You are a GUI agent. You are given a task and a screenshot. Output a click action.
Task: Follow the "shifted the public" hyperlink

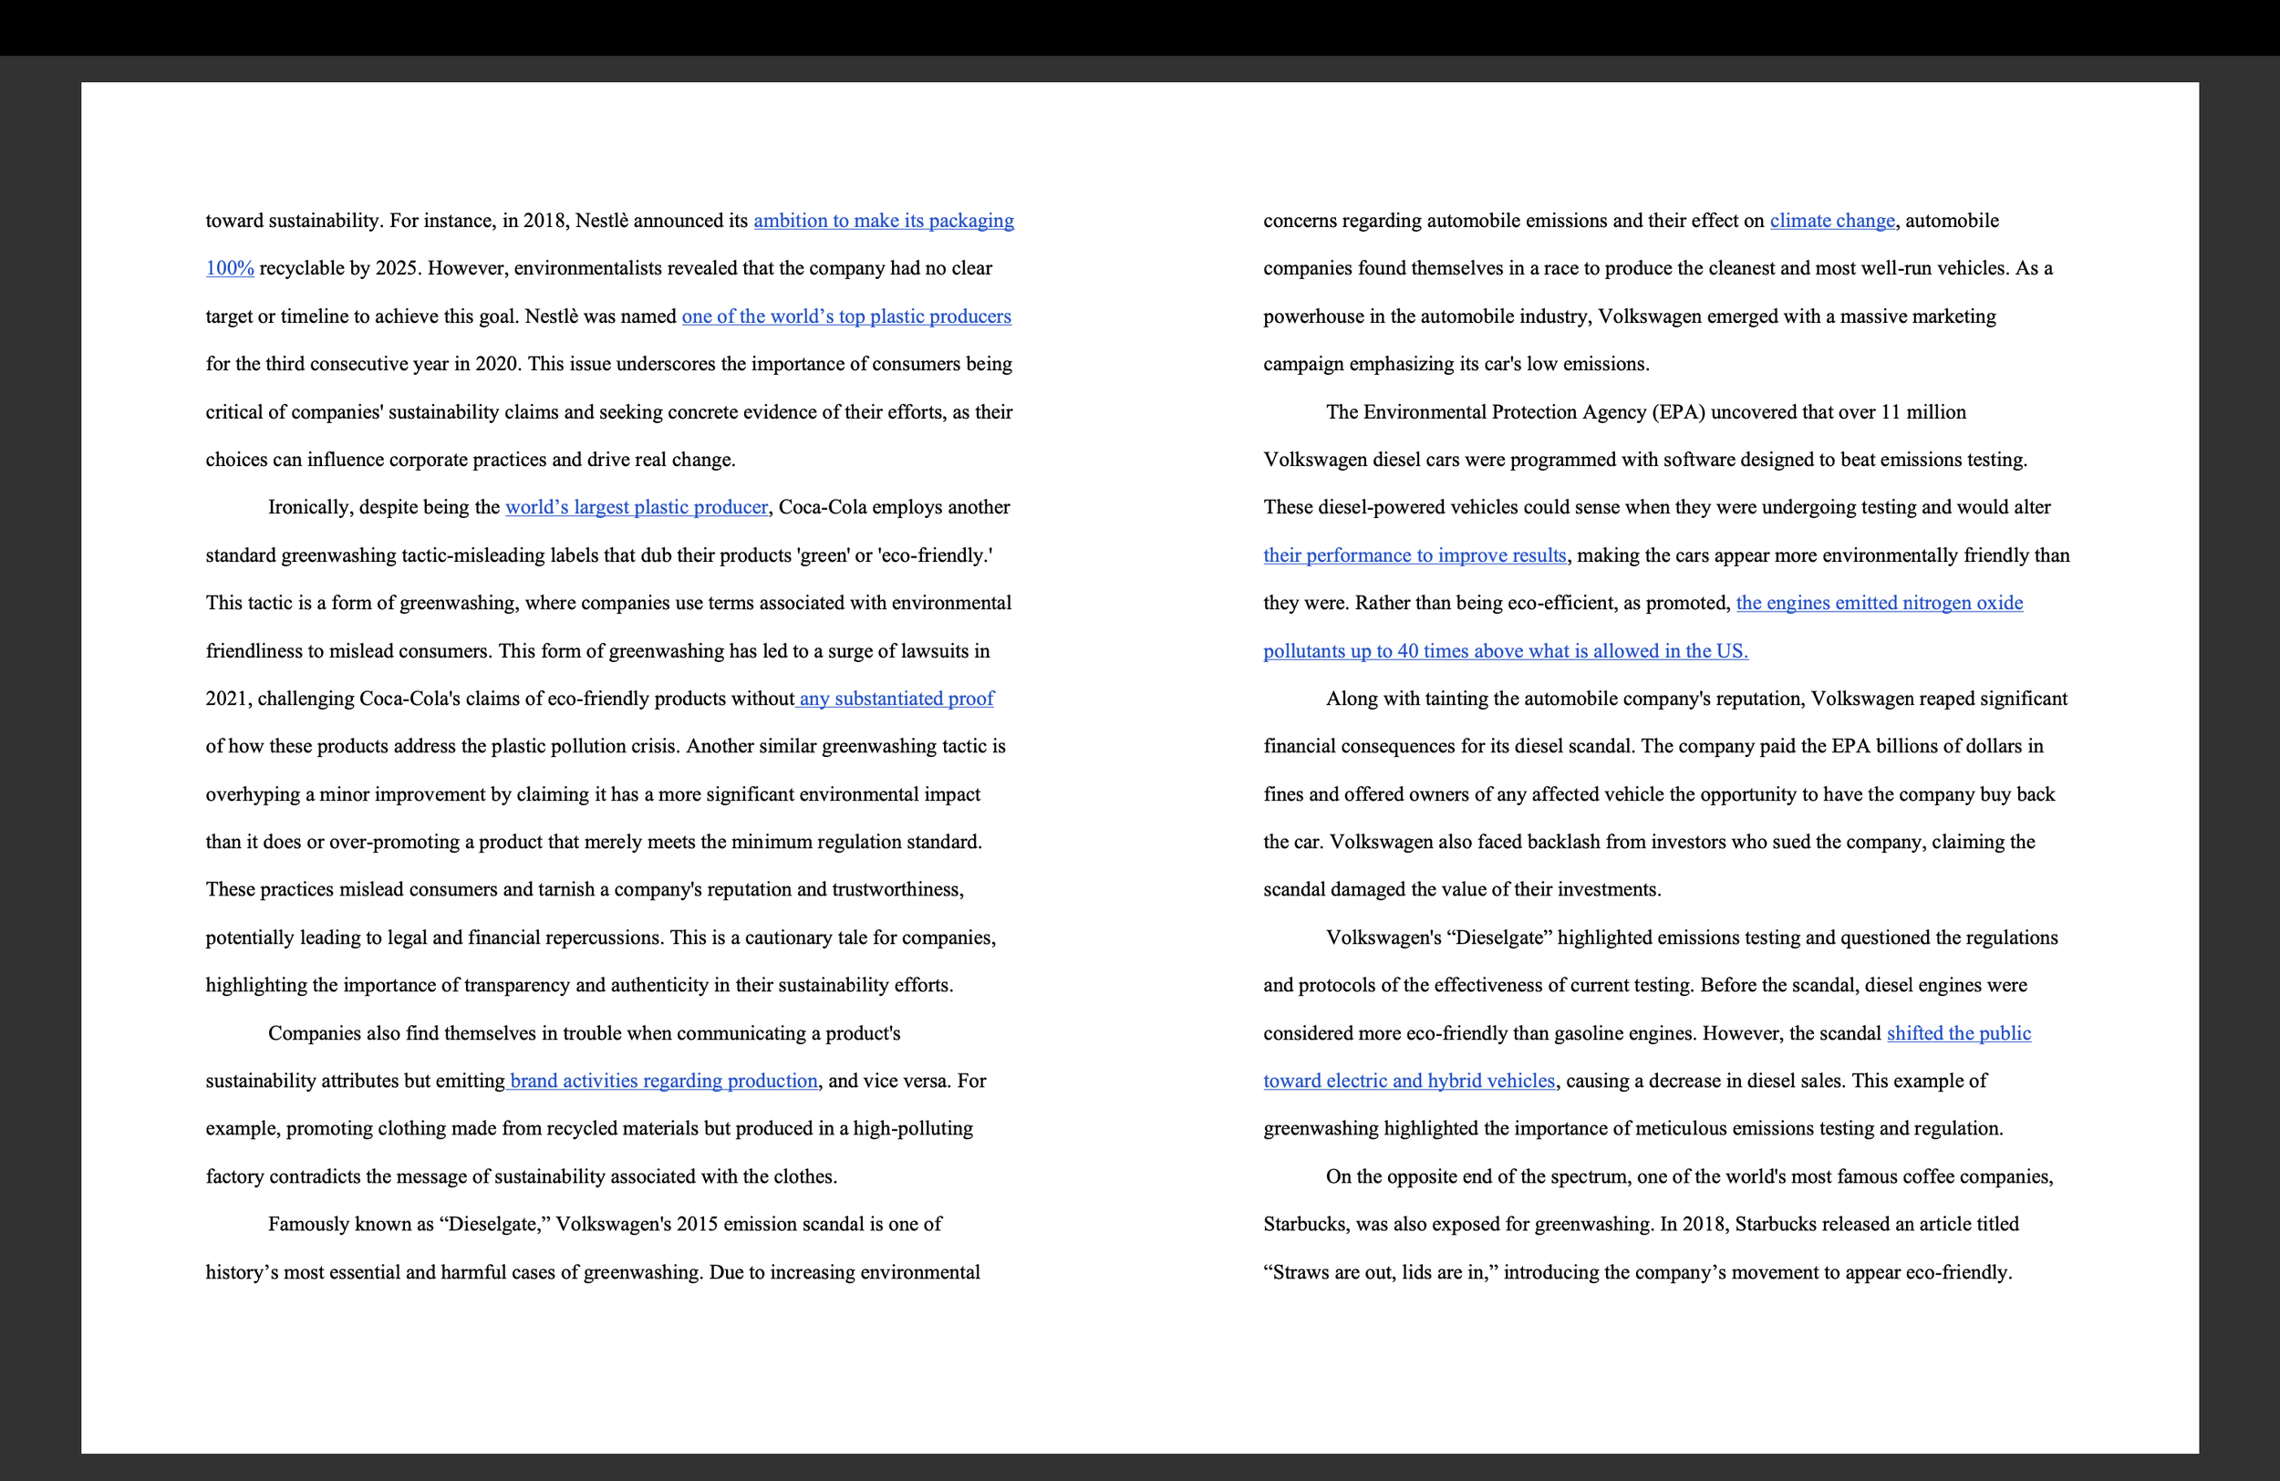(x=1958, y=1032)
